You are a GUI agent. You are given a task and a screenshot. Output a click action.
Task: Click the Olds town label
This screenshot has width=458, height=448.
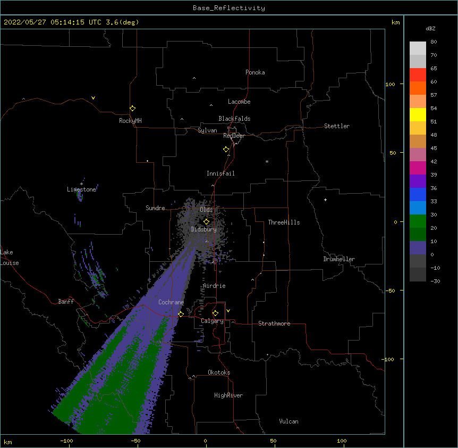[206, 210]
